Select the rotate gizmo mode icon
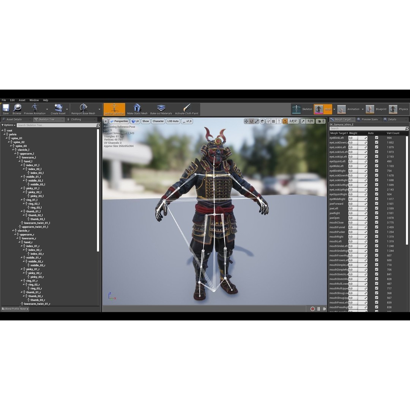 (252, 121)
